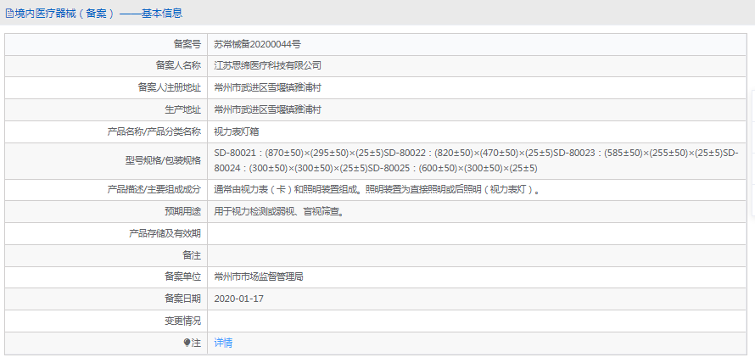Screen dimensions: 755x363
Task: Click the 备案号 row label
Action: point(187,44)
